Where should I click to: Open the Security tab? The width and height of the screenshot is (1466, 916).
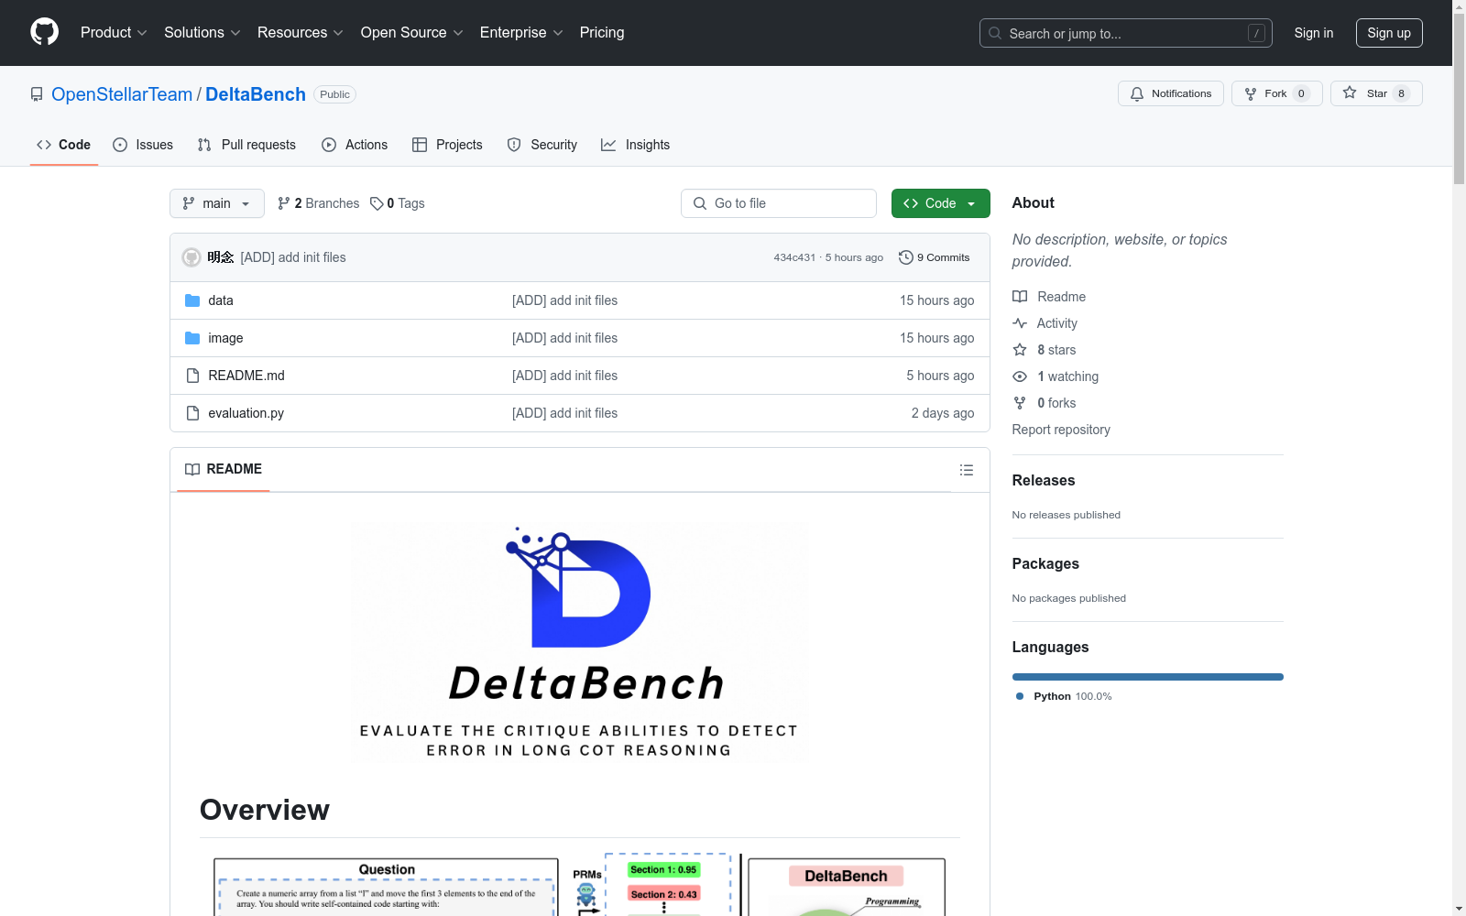click(542, 145)
